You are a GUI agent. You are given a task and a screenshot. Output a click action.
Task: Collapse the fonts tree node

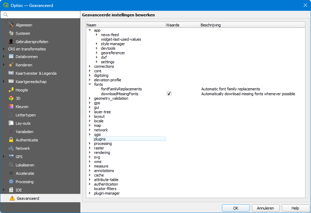click(90, 84)
